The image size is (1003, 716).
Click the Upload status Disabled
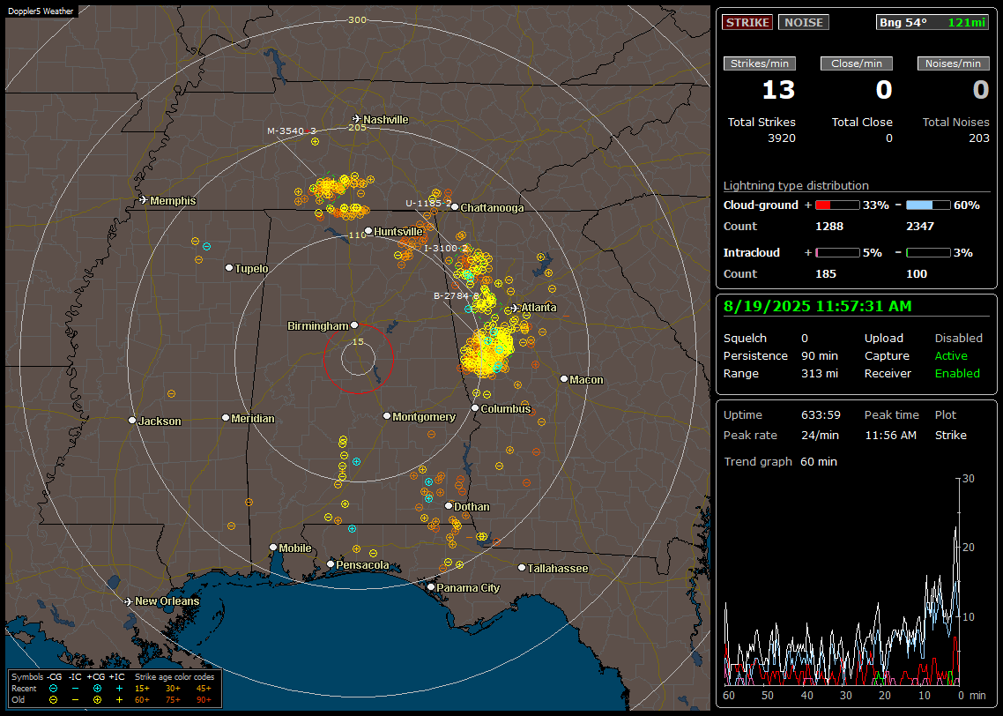pos(958,339)
